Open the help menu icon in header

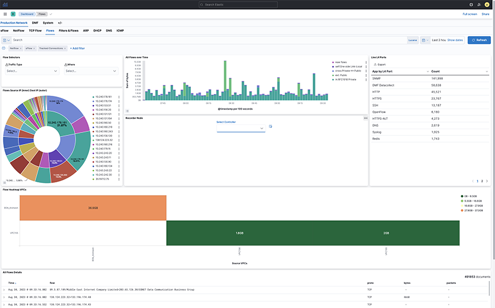click(x=471, y=5)
